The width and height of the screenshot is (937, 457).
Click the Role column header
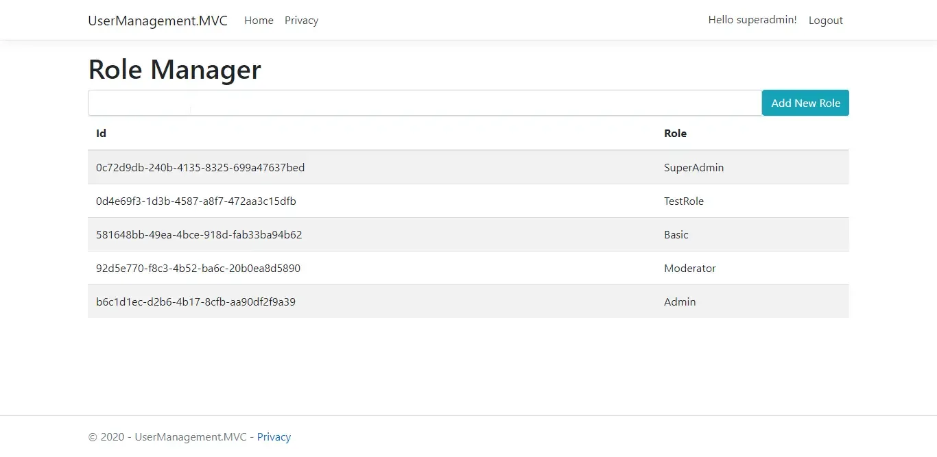tap(675, 133)
